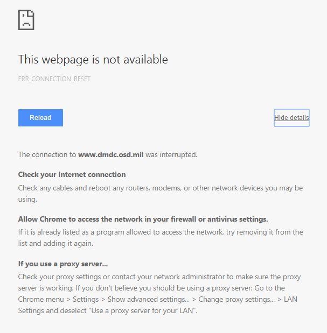Viewport: 327px width, 333px height.
Task: Click the "If you use a proxy server..." heading
Action: click(x=63, y=264)
